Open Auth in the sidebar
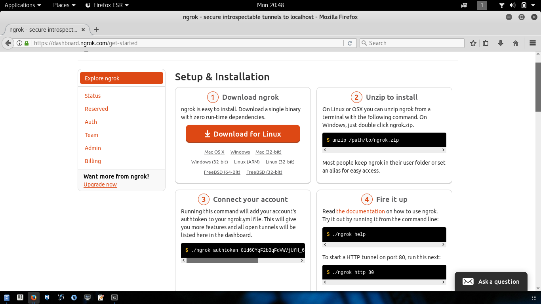Screen dimensions: 541x304 (x=91, y=122)
